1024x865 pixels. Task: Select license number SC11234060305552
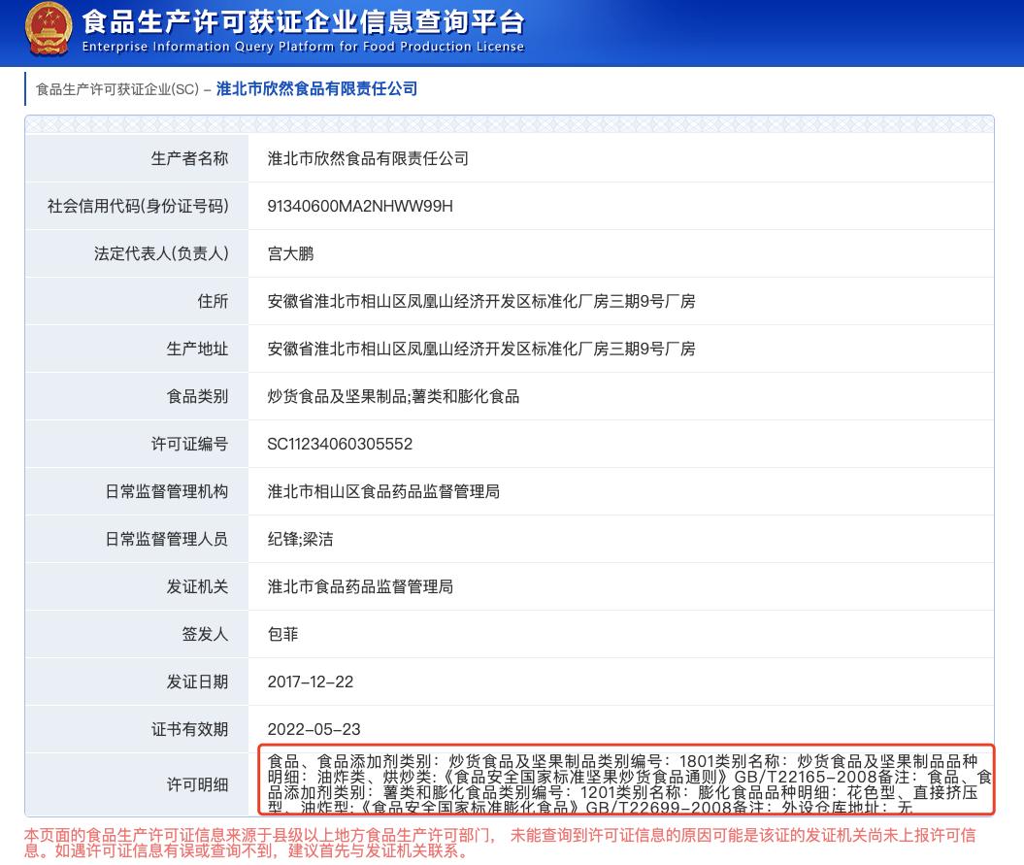tap(341, 444)
